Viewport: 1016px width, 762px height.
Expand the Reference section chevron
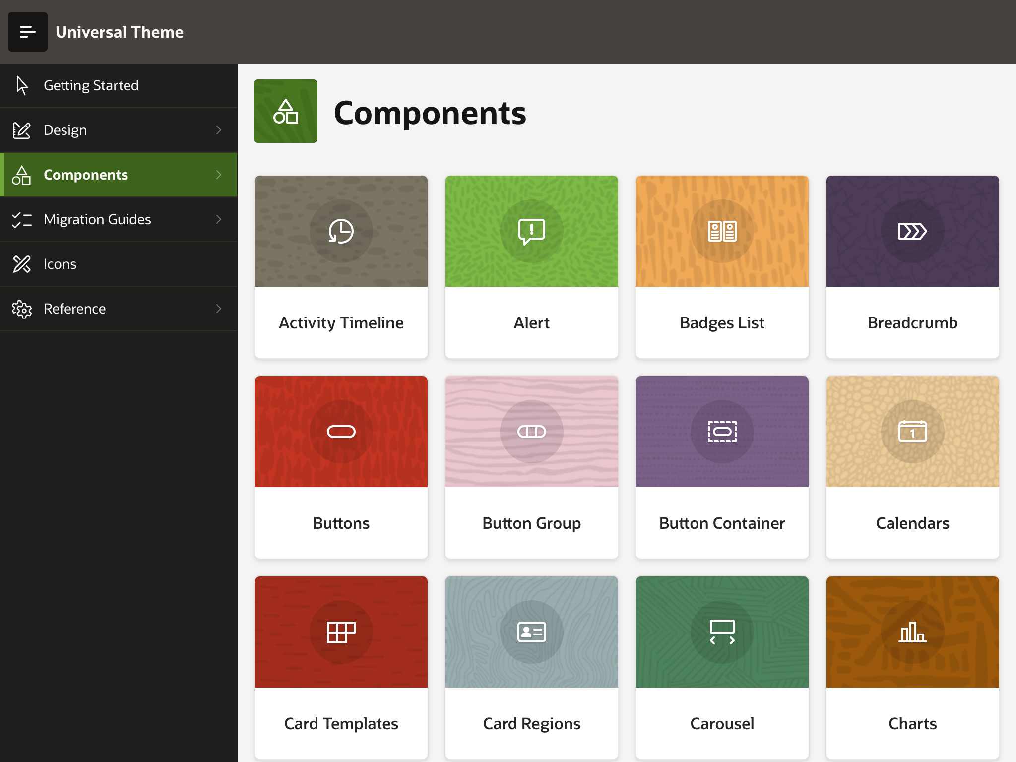coord(219,309)
